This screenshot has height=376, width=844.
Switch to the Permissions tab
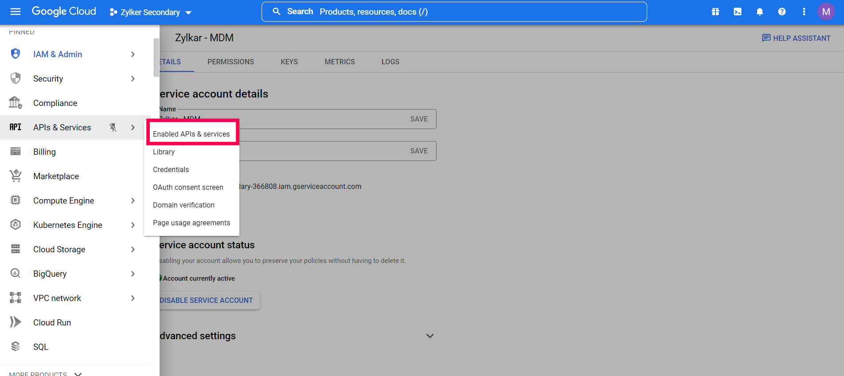tap(231, 62)
